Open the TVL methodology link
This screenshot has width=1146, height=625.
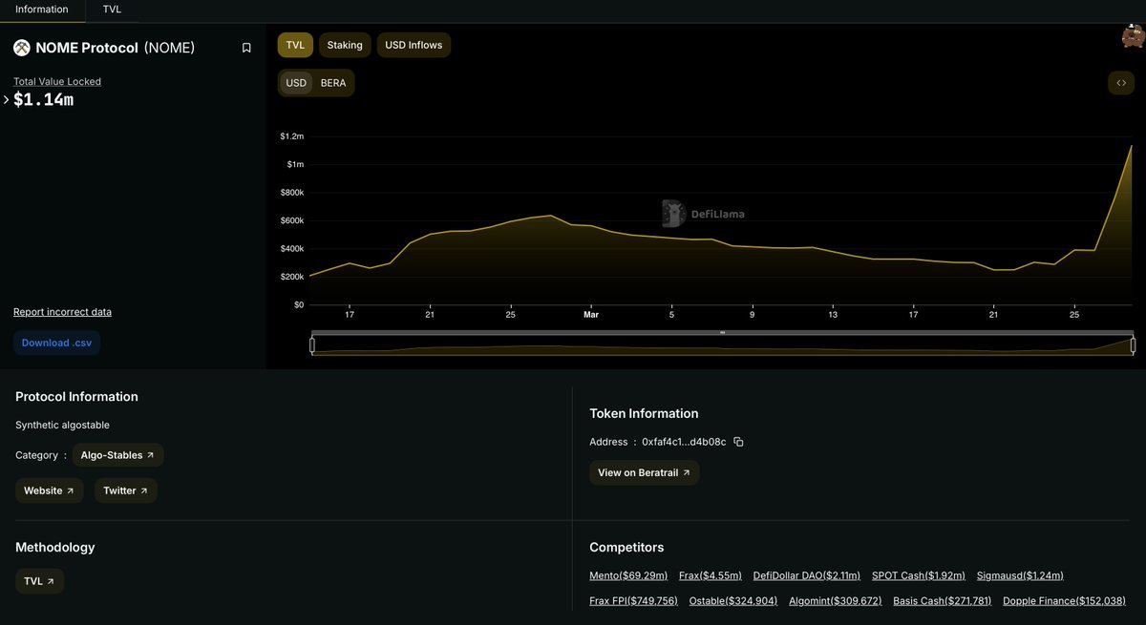click(40, 581)
